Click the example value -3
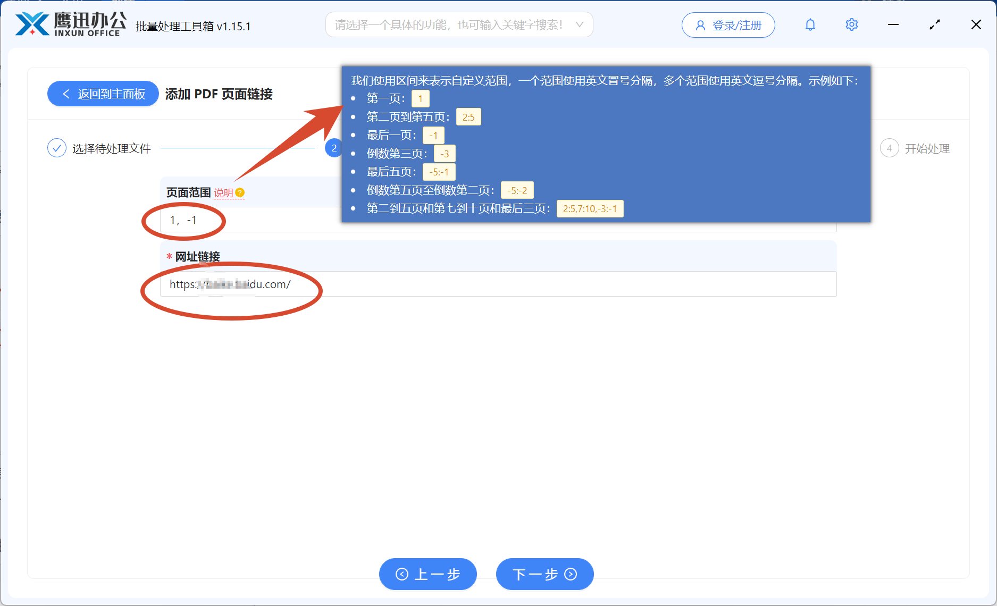This screenshot has width=997, height=606. (445, 154)
